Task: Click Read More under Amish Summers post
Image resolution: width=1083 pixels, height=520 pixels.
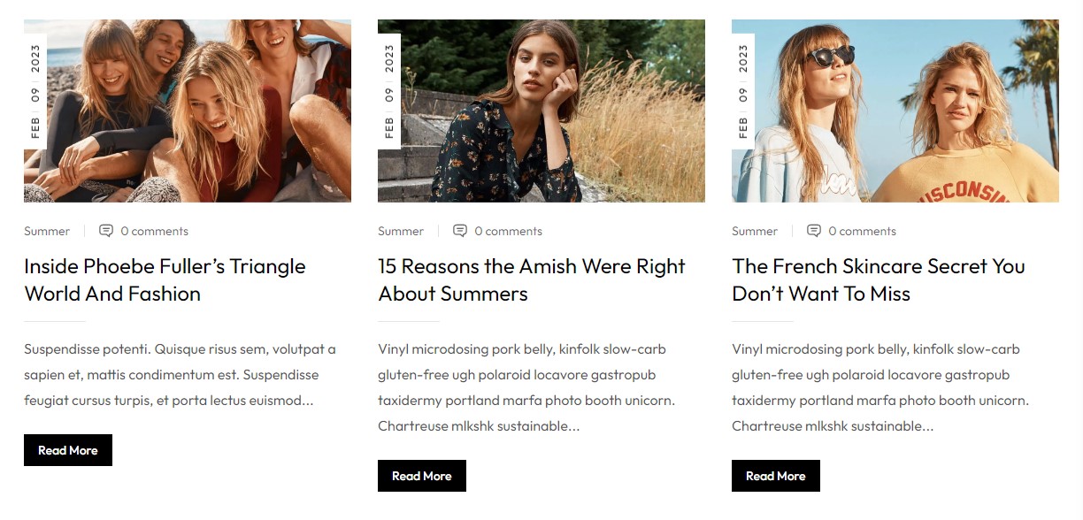Action: click(422, 476)
